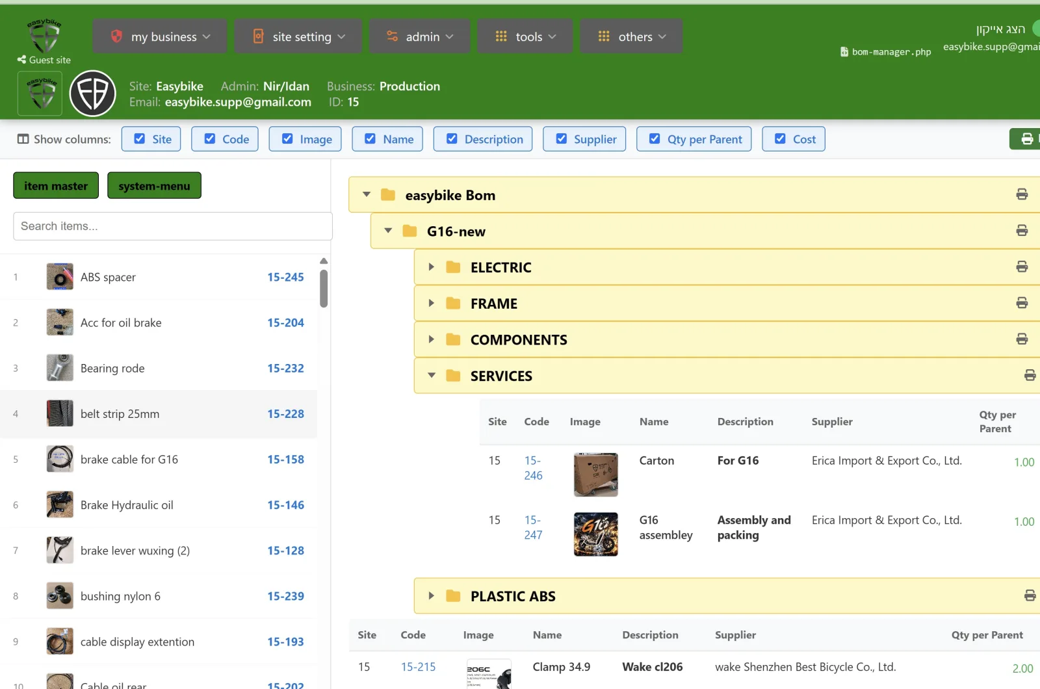Open the site setting menu
The image size is (1040, 689).
[298, 36]
